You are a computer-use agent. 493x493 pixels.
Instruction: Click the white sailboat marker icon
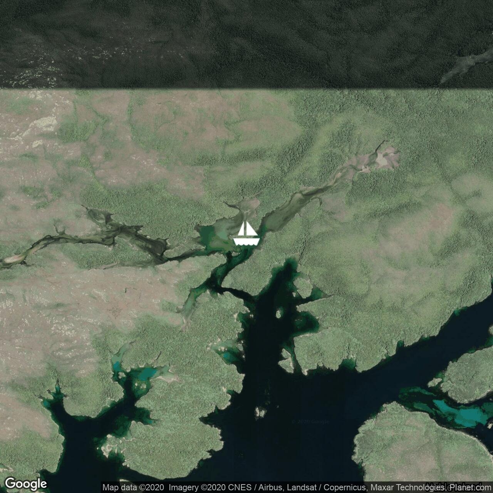(x=246, y=233)
